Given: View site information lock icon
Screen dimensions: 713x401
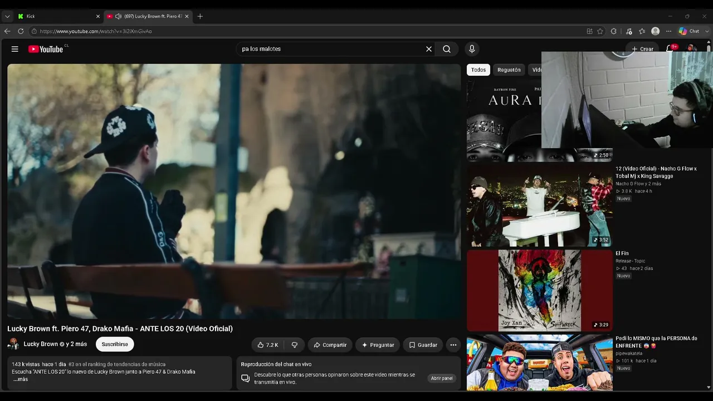Looking at the screenshot, I should pos(34,31).
